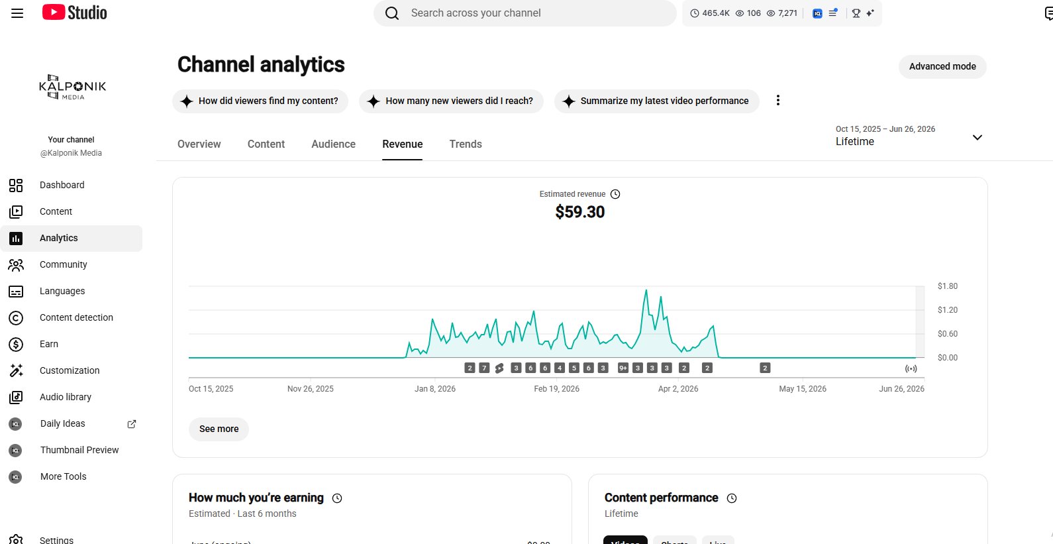Open Content detection in the sidebar
Viewport: 1053px width, 544px height.
point(72,317)
